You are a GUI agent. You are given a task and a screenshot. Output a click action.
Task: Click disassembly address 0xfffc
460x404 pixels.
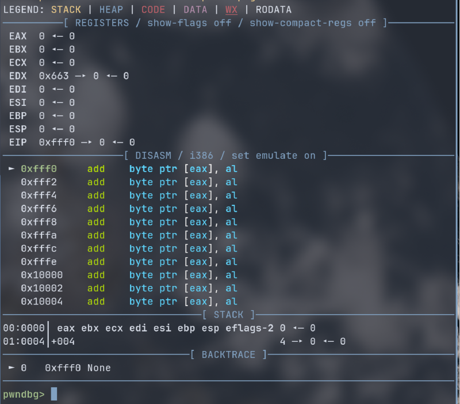pyautogui.click(x=39, y=249)
